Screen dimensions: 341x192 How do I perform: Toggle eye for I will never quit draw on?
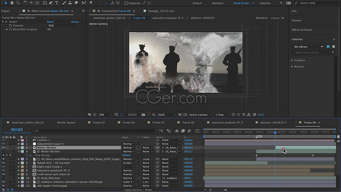tap(3, 175)
